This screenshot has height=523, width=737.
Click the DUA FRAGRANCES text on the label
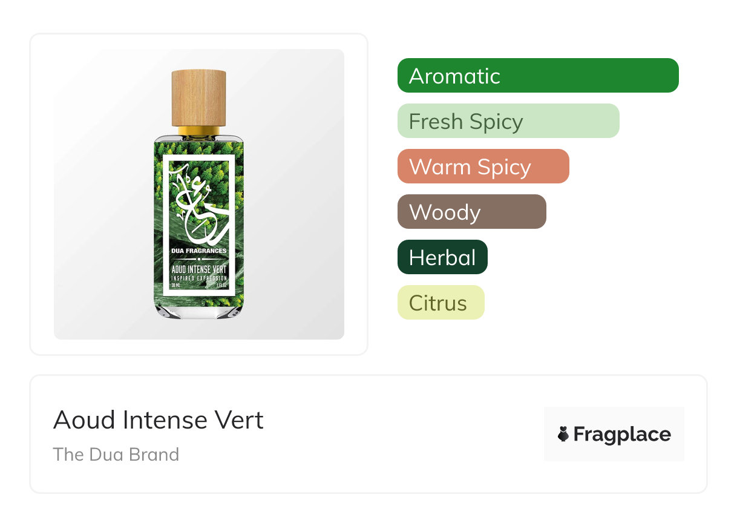coord(198,251)
